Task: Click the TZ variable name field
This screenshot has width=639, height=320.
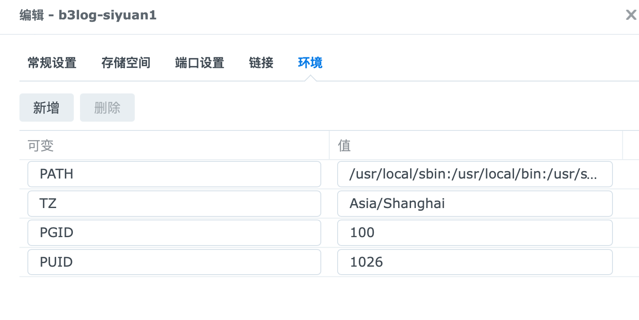Action: click(174, 204)
